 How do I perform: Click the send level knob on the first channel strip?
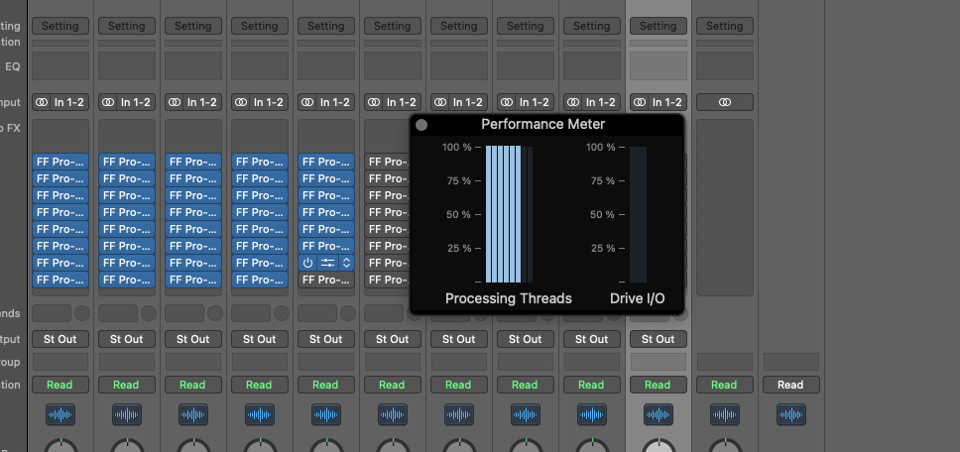pyautogui.click(x=82, y=313)
